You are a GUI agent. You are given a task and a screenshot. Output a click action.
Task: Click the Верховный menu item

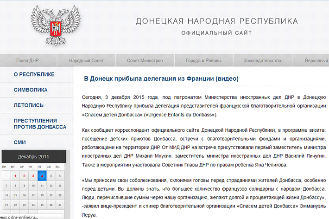pos(316,61)
